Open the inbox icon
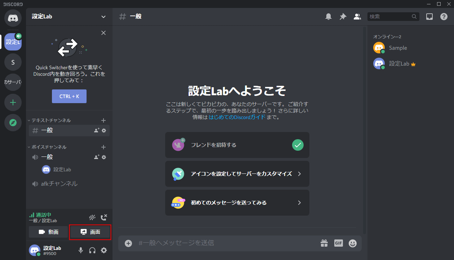 tap(429, 17)
